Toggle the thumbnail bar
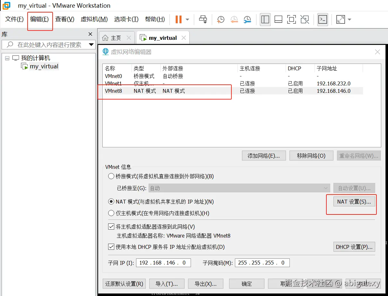 (x=278, y=20)
